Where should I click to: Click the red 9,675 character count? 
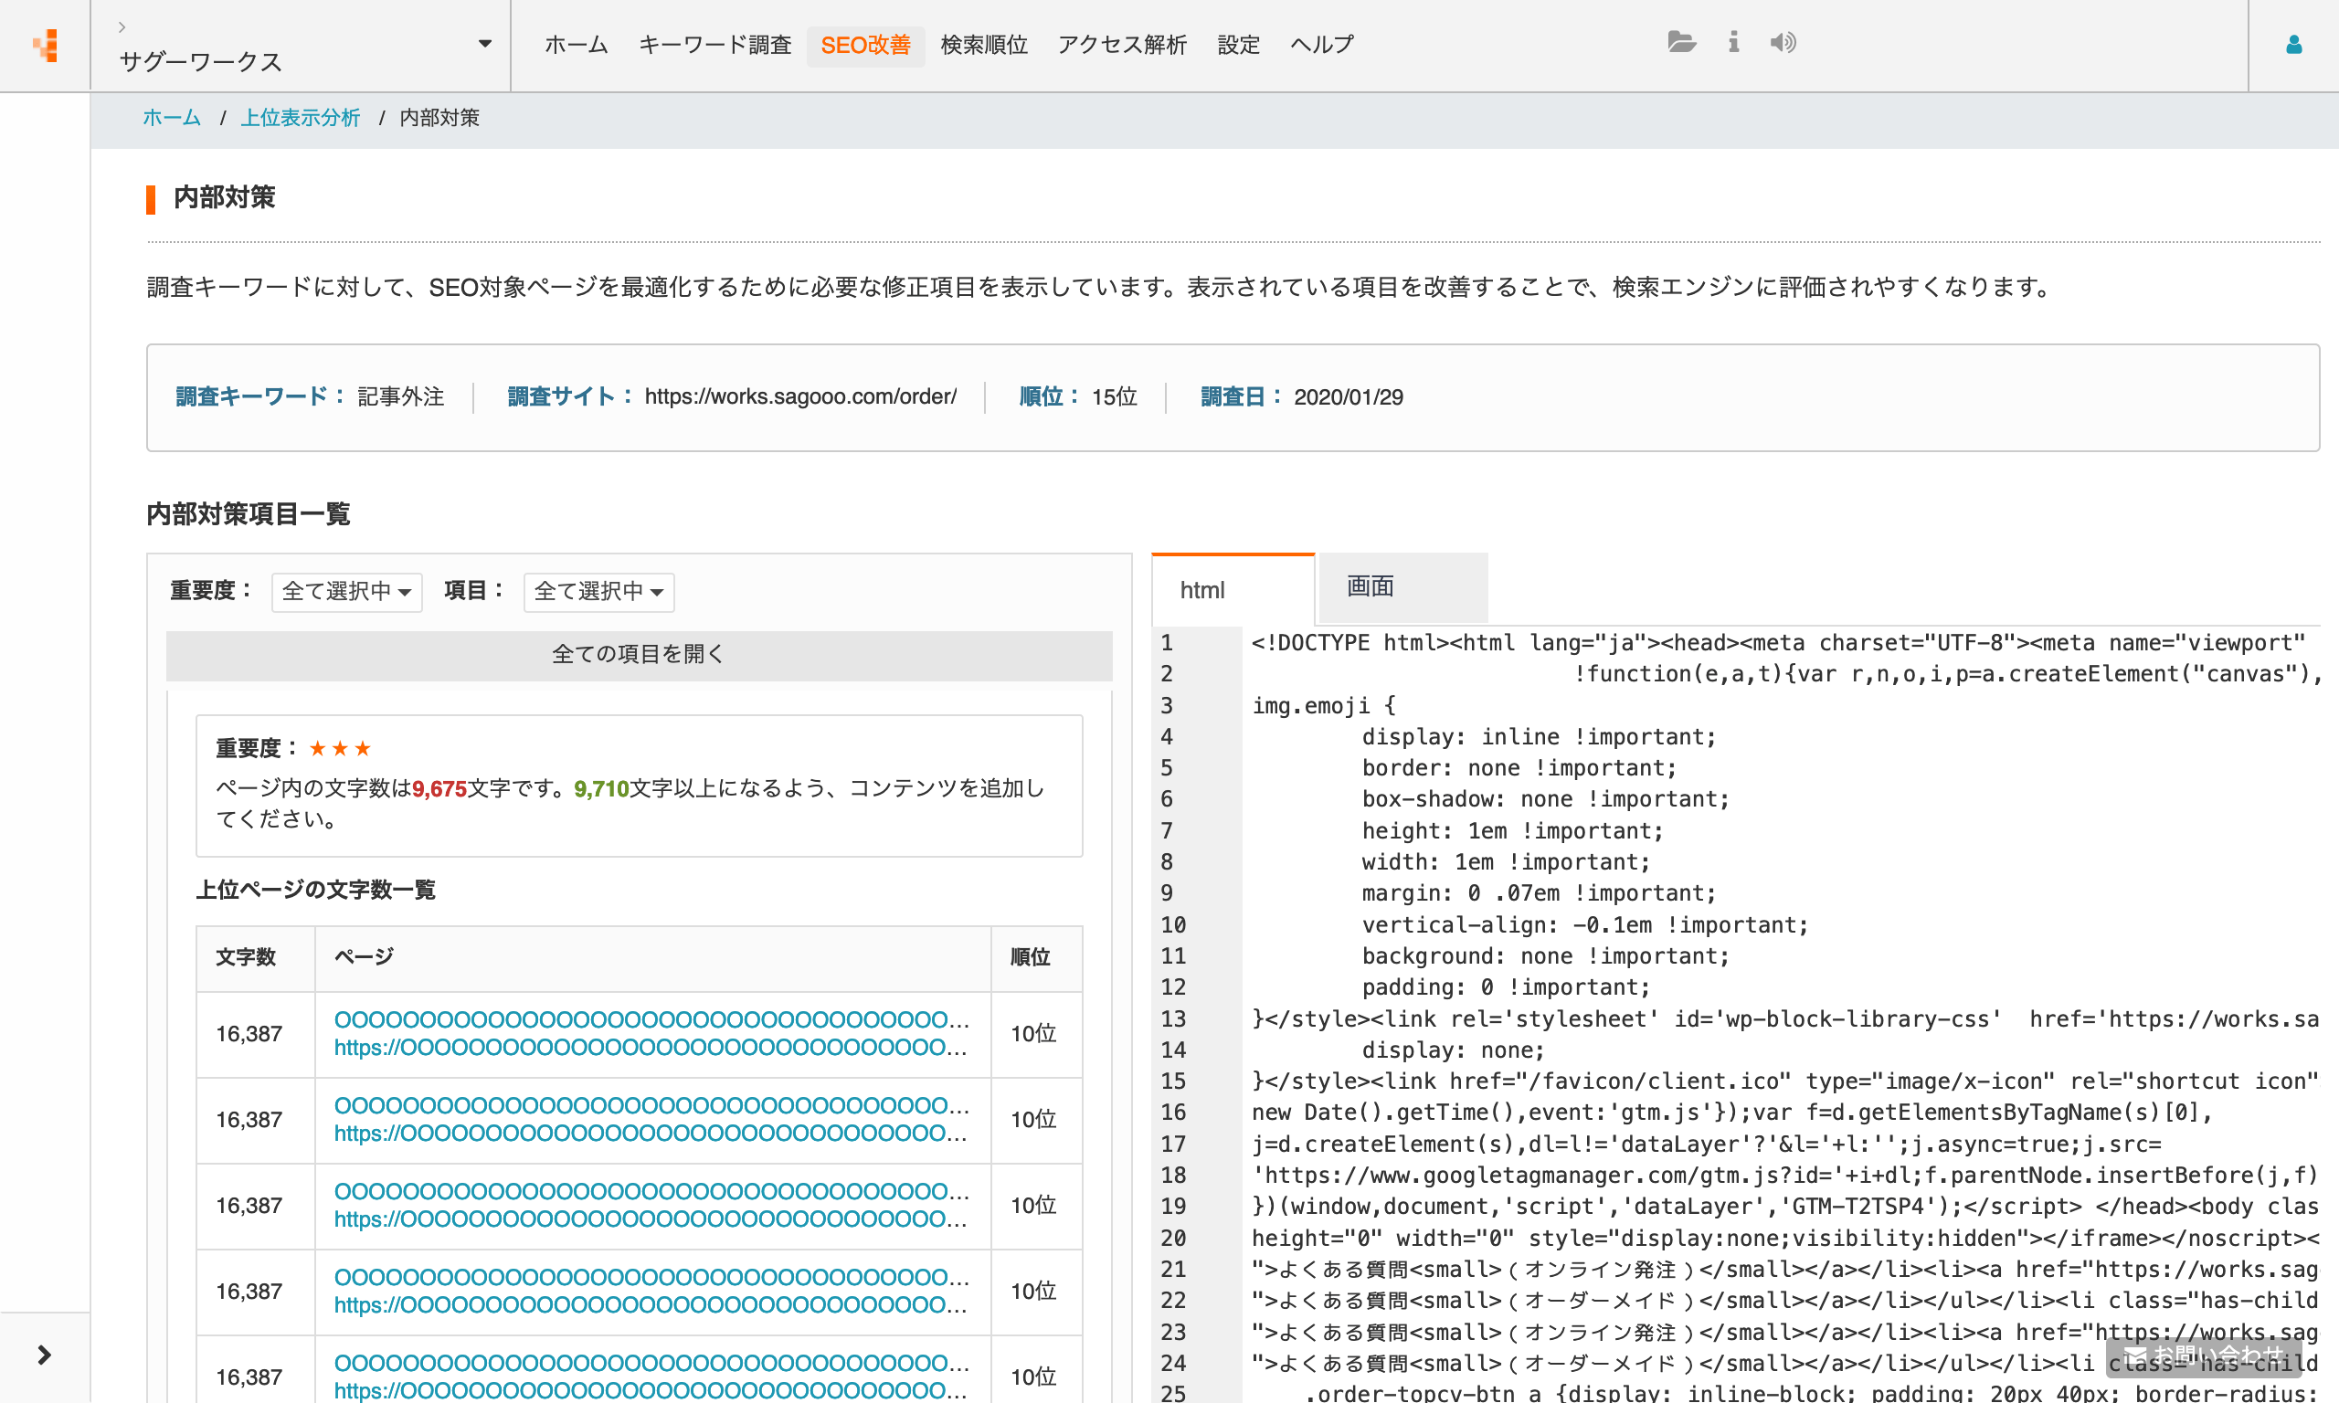(x=439, y=789)
